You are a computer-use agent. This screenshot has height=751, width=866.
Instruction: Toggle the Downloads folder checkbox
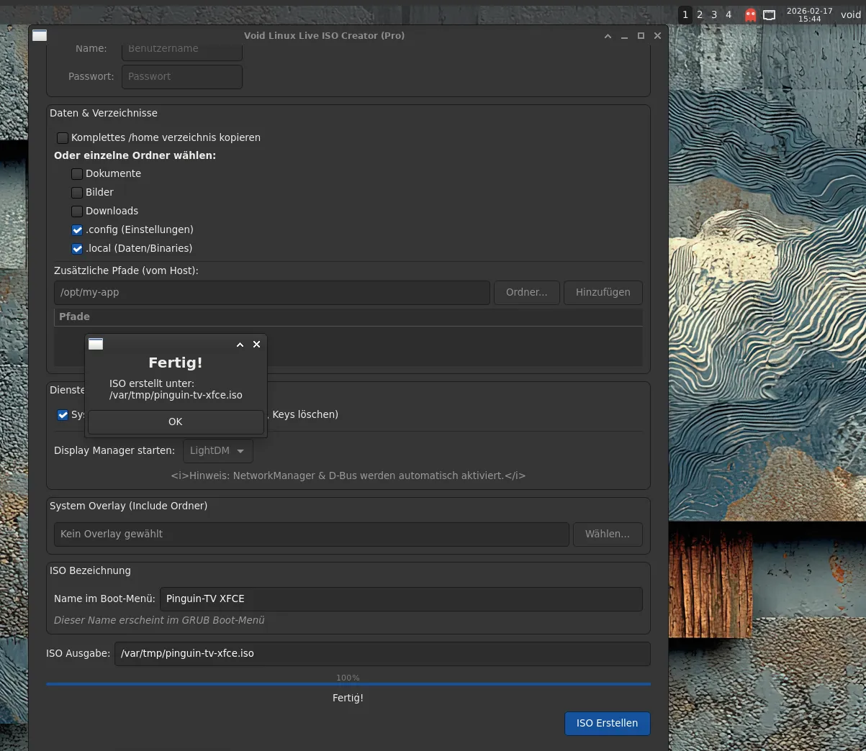tap(77, 211)
